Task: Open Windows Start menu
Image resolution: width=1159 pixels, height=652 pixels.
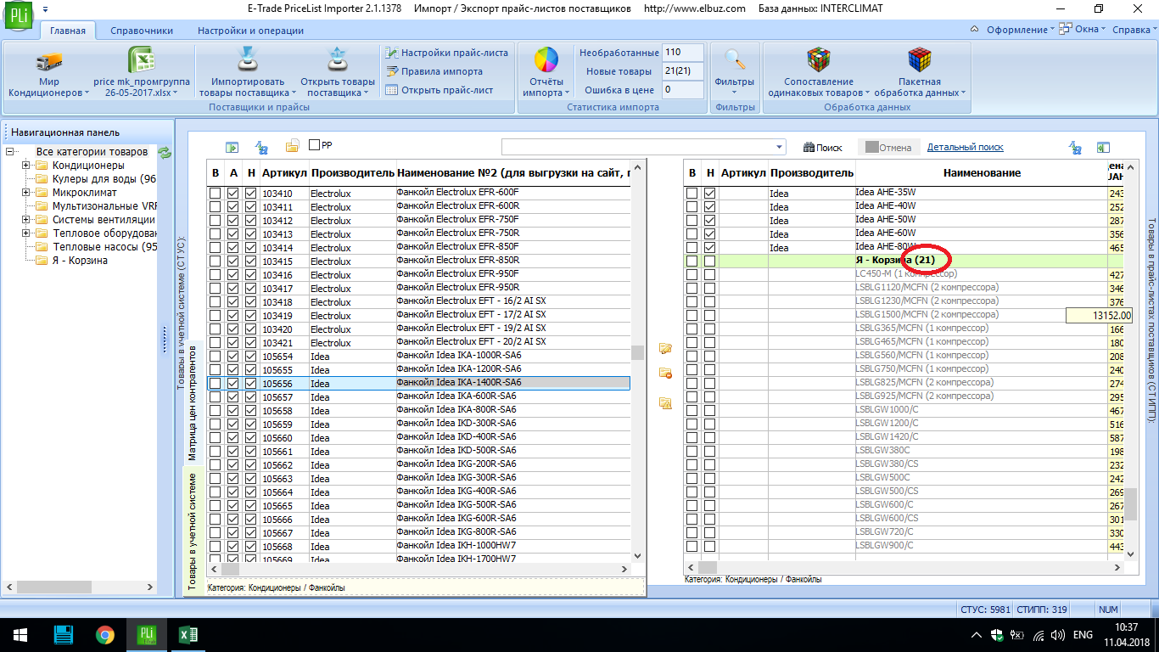Action: click(20, 635)
